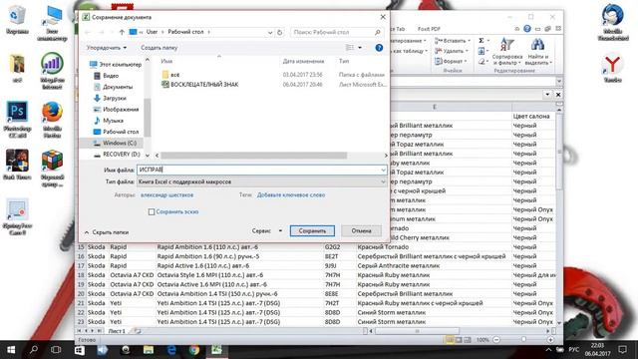Click Создать папку button
The width and height of the screenshot is (638, 359).
pyautogui.click(x=159, y=48)
